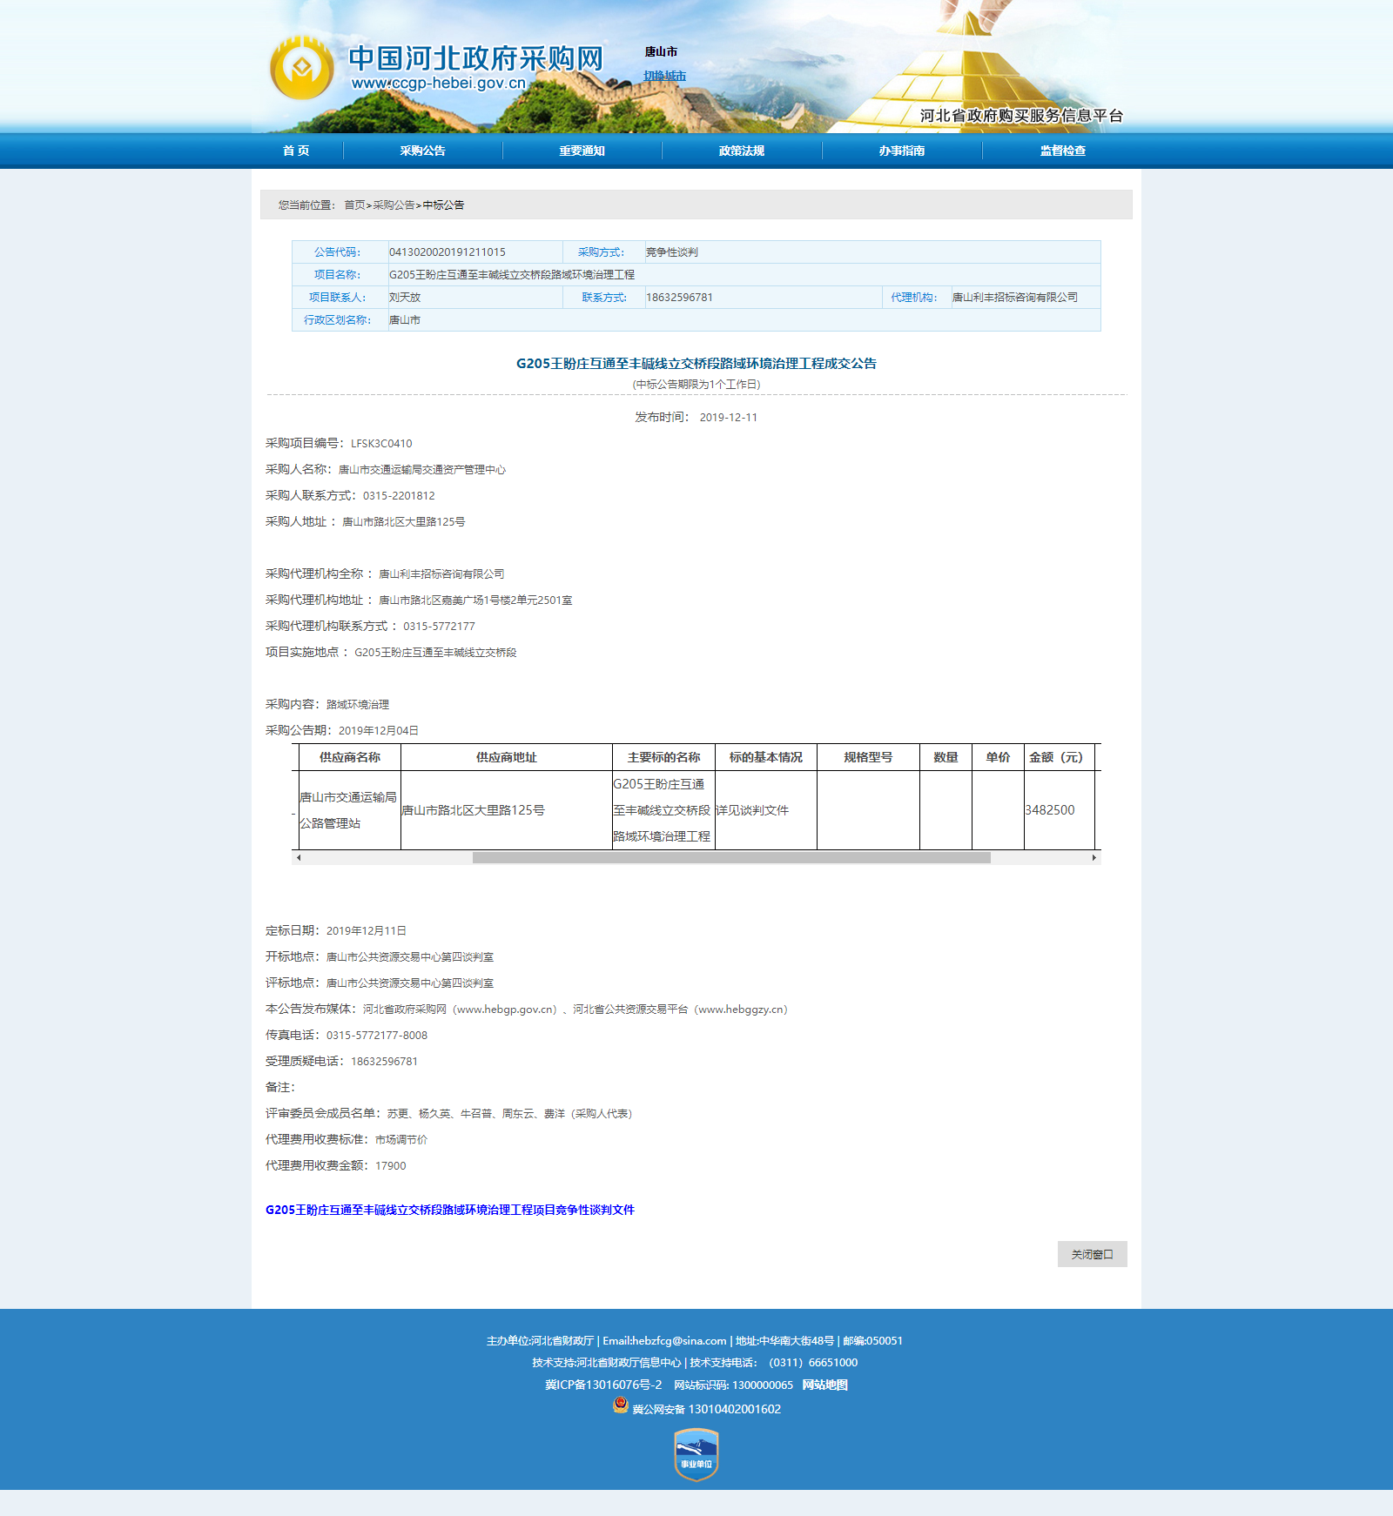
Task: Click 采购公告 in the breadcrumb
Action: click(x=394, y=205)
